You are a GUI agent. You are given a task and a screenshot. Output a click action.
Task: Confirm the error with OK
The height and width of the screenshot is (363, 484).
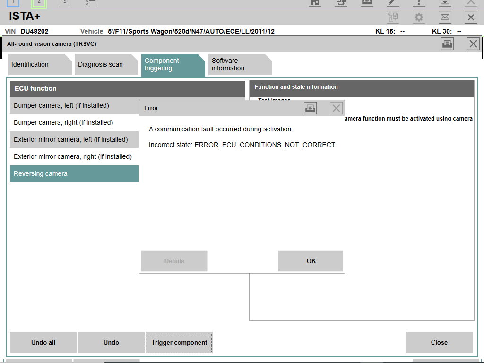point(311,261)
